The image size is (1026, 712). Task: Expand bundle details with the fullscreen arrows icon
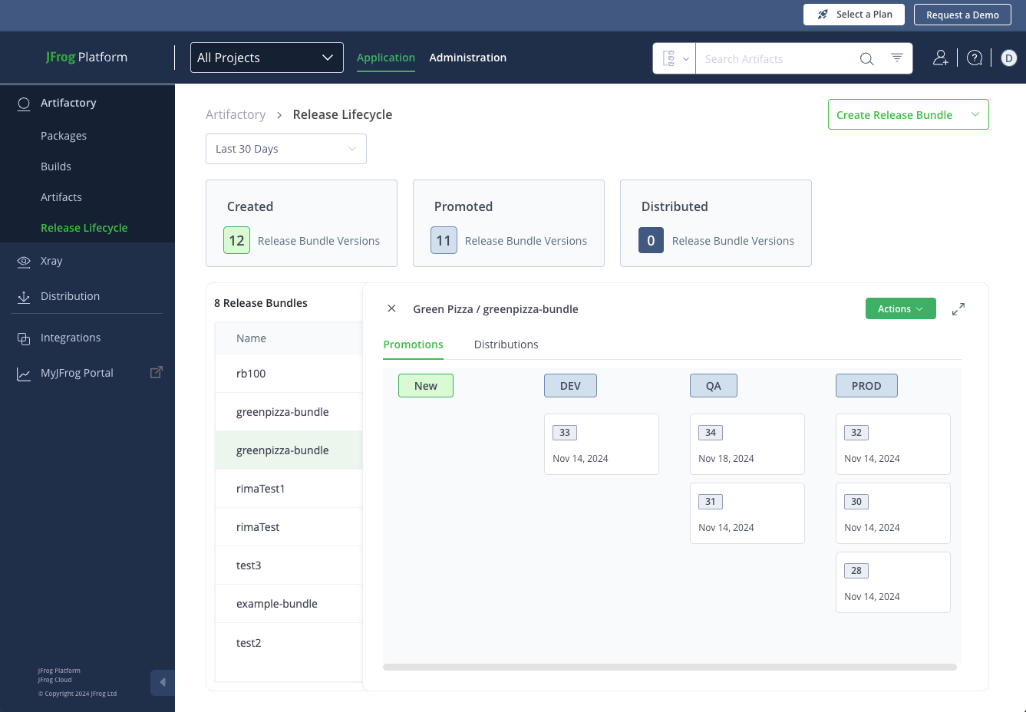point(958,308)
